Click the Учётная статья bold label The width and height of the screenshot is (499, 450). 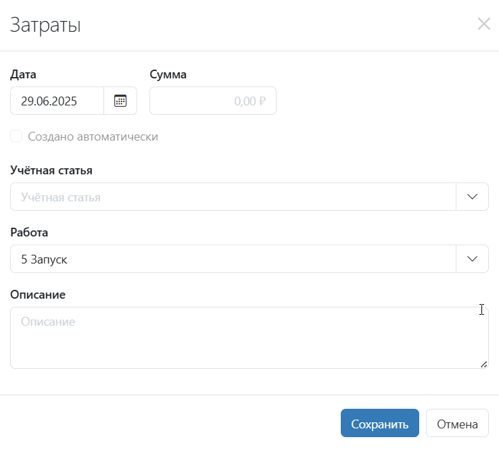(x=51, y=170)
